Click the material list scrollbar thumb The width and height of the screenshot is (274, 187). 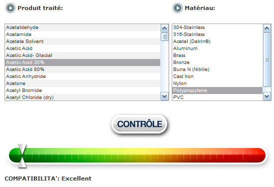[267, 59]
